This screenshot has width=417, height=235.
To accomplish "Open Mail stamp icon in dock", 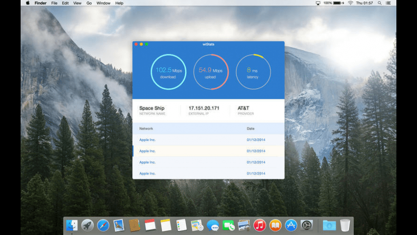I will point(118,225).
